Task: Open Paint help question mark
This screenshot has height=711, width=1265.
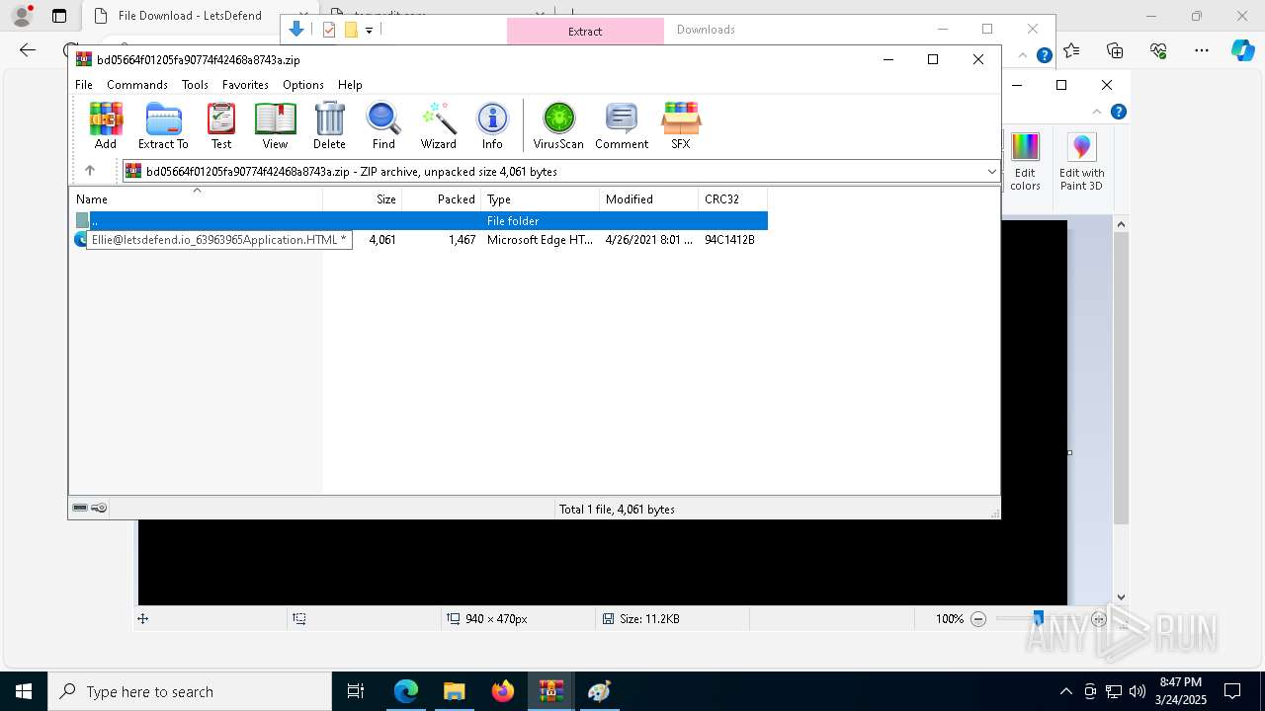Action: click(x=1119, y=112)
